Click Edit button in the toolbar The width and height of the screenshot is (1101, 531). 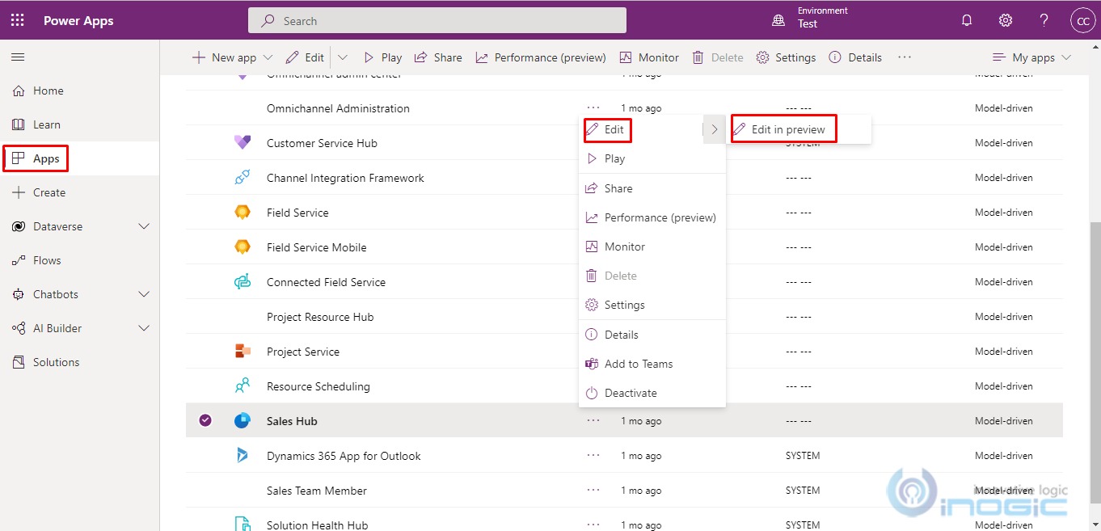(305, 57)
